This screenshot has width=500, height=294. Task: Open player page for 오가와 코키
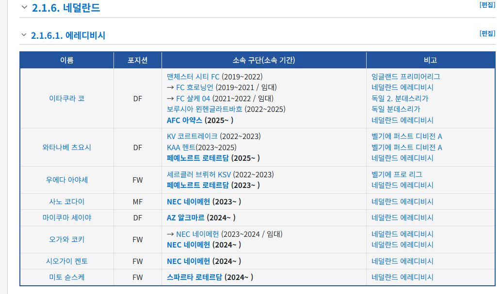pos(66,240)
